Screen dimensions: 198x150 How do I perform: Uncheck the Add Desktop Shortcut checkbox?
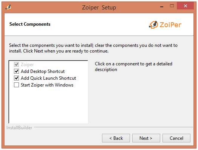[x=16, y=71]
